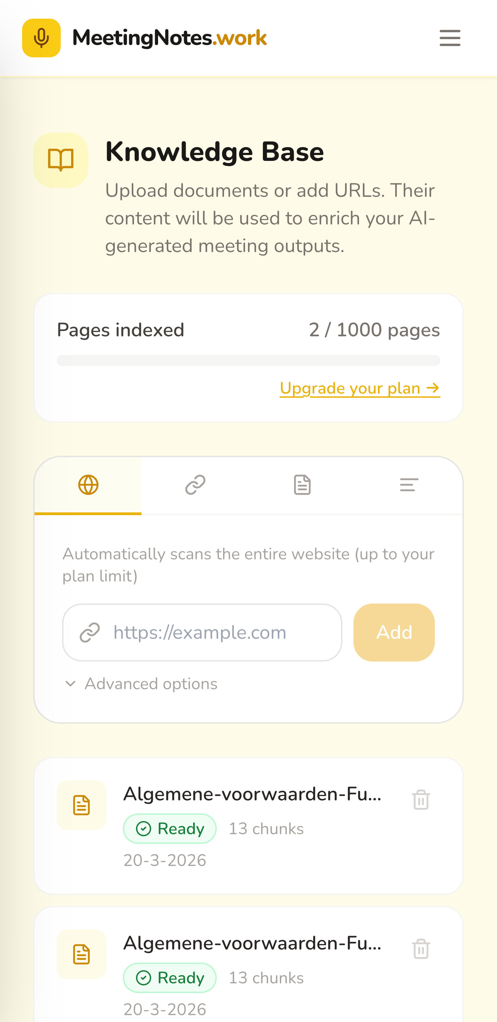Click the Upgrade your plan link
The height and width of the screenshot is (1022, 497).
[359, 388]
